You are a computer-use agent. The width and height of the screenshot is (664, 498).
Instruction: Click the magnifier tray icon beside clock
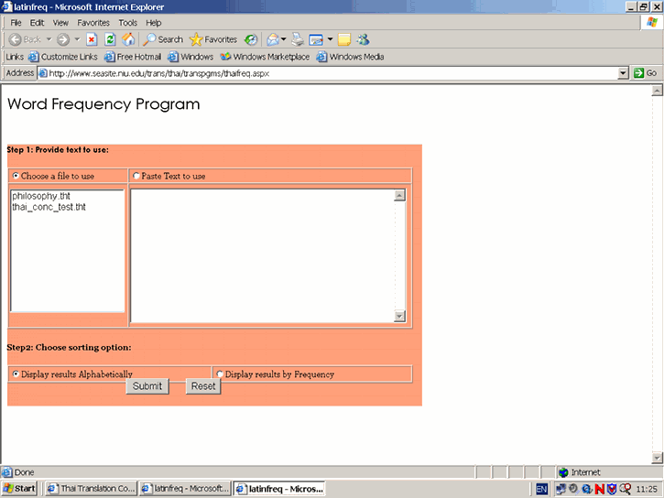coord(625,489)
